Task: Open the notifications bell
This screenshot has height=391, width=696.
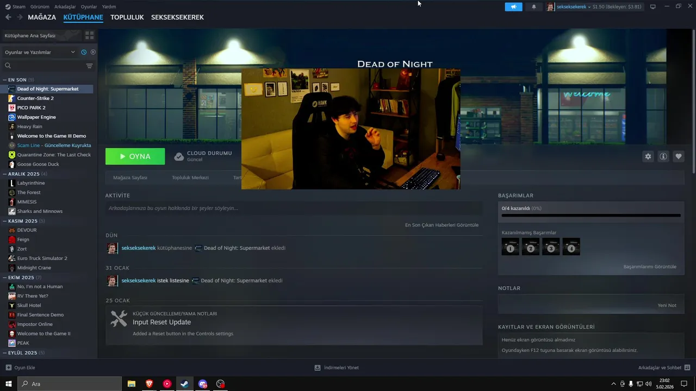Action: point(533,7)
